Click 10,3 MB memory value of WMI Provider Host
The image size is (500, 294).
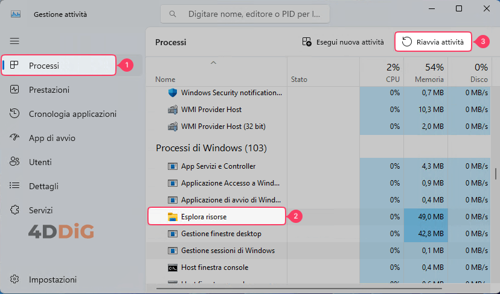coord(431,110)
